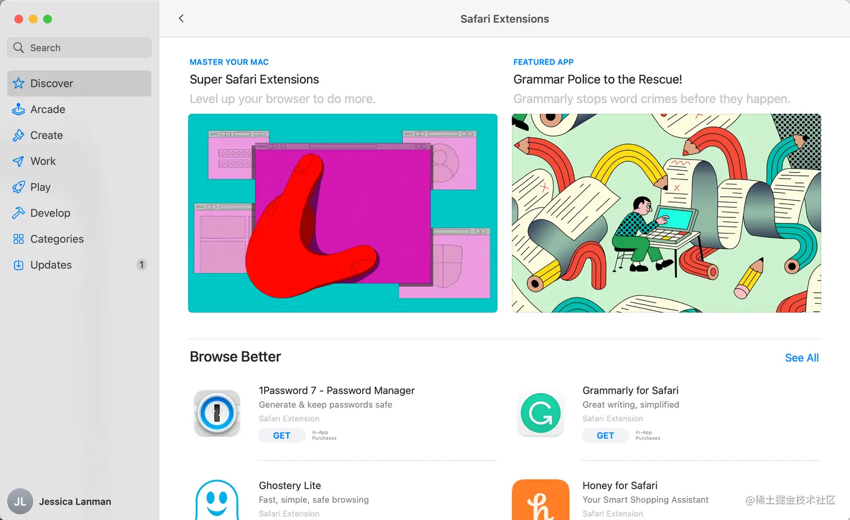This screenshot has width=850, height=520.
Task: Select the Develop hammer icon
Action: (x=19, y=213)
